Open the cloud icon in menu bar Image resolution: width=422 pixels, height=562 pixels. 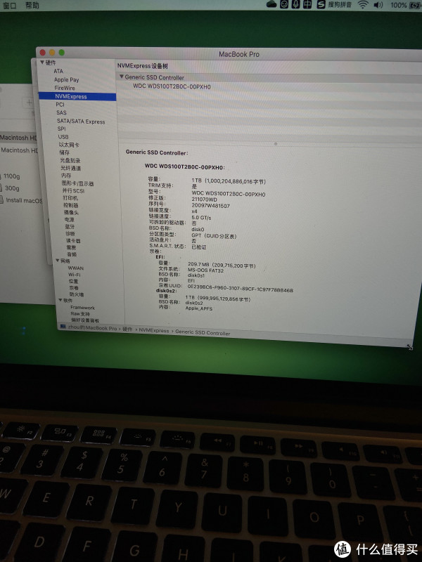pos(271,5)
